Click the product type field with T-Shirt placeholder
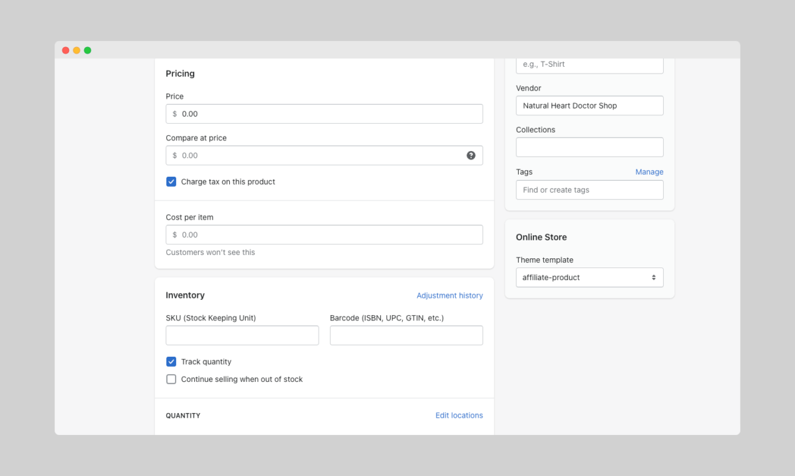 pos(589,65)
